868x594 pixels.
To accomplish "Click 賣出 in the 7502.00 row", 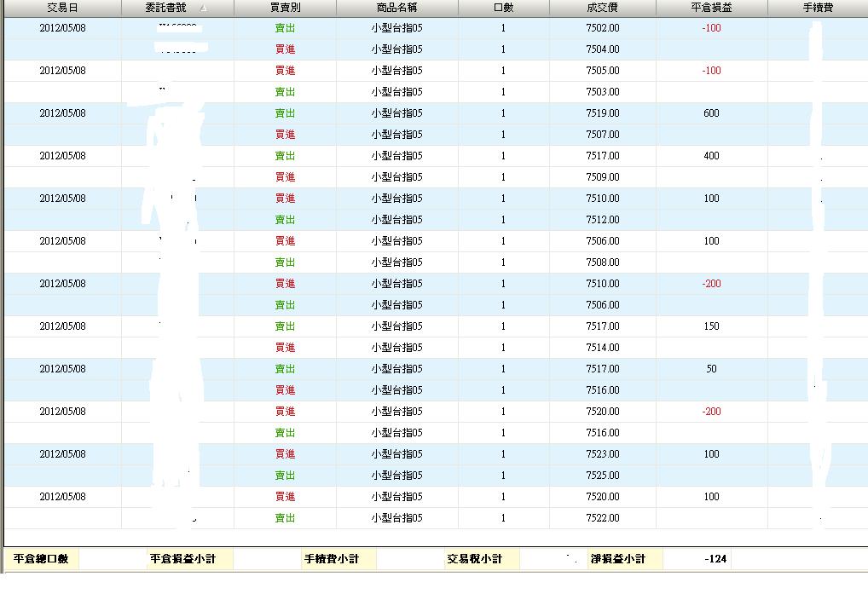I will tap(285, 27).
